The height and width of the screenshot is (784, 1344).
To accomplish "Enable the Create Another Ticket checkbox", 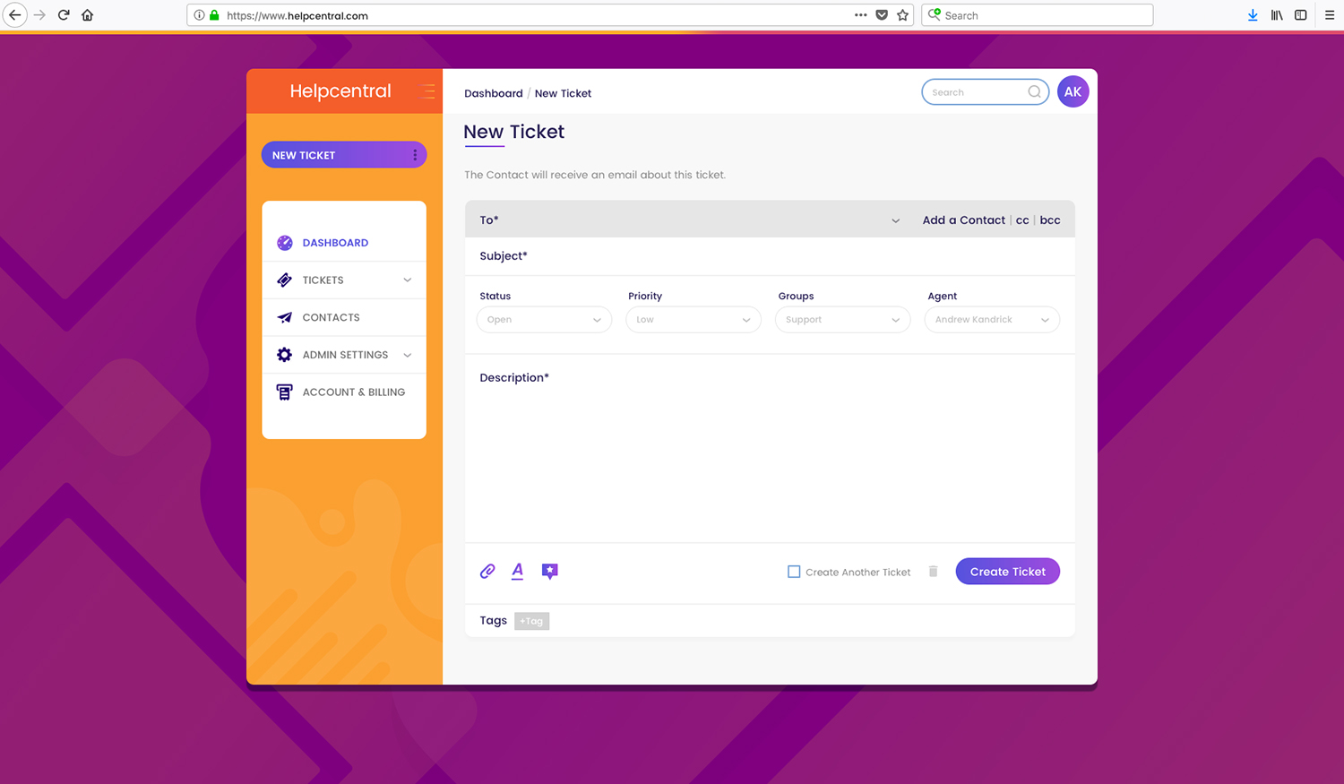I will pyautogui.click(x=793, y=571).
